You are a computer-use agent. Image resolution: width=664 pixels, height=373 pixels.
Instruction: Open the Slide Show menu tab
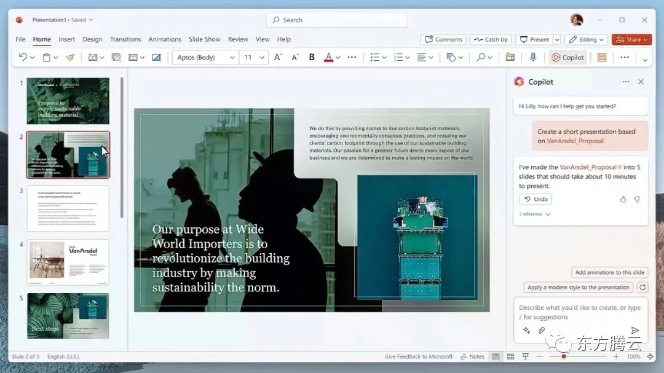(x=204, y=39)
